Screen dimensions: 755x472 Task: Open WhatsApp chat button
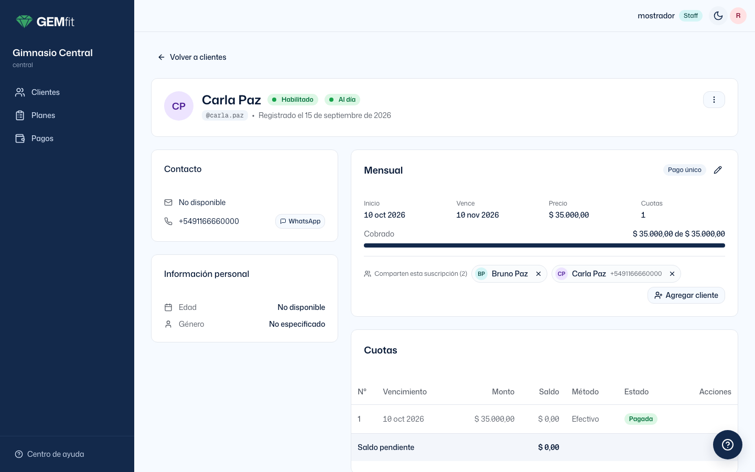point(300,221)
